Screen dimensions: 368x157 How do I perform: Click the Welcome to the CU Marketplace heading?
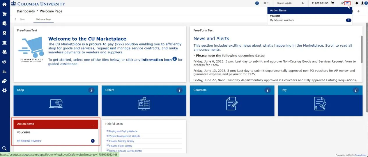click(87, 39)
